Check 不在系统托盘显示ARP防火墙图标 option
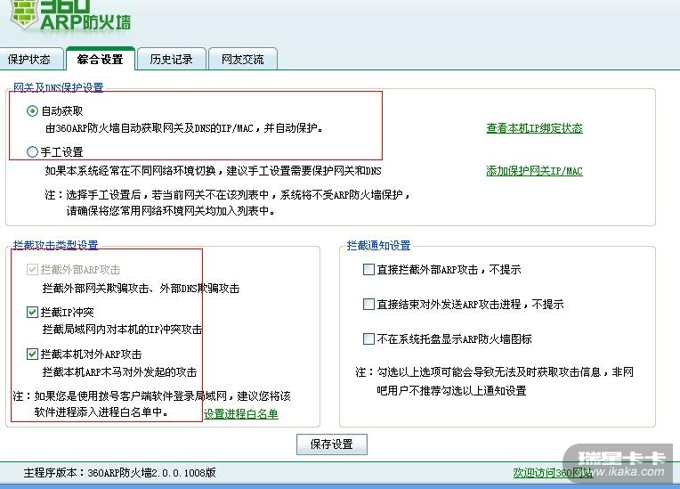680x489 pixels. tap(368, 338)
